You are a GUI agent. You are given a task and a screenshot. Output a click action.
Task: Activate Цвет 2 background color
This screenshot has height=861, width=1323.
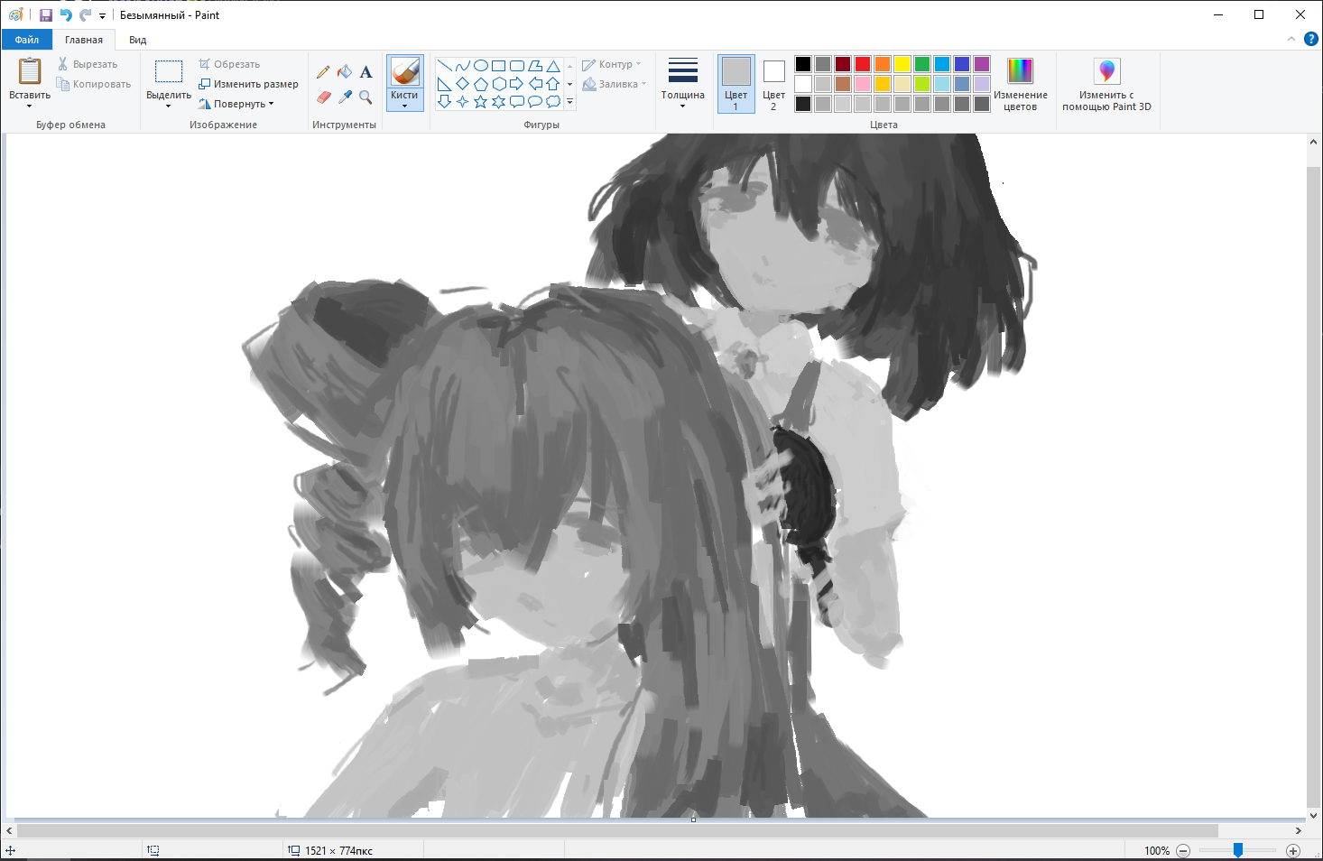coord(773,84)
